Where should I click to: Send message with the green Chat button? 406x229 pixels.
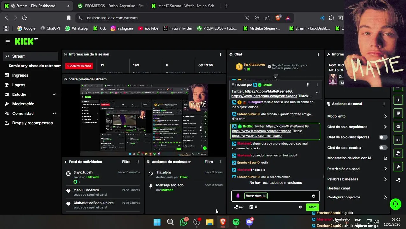312,207
